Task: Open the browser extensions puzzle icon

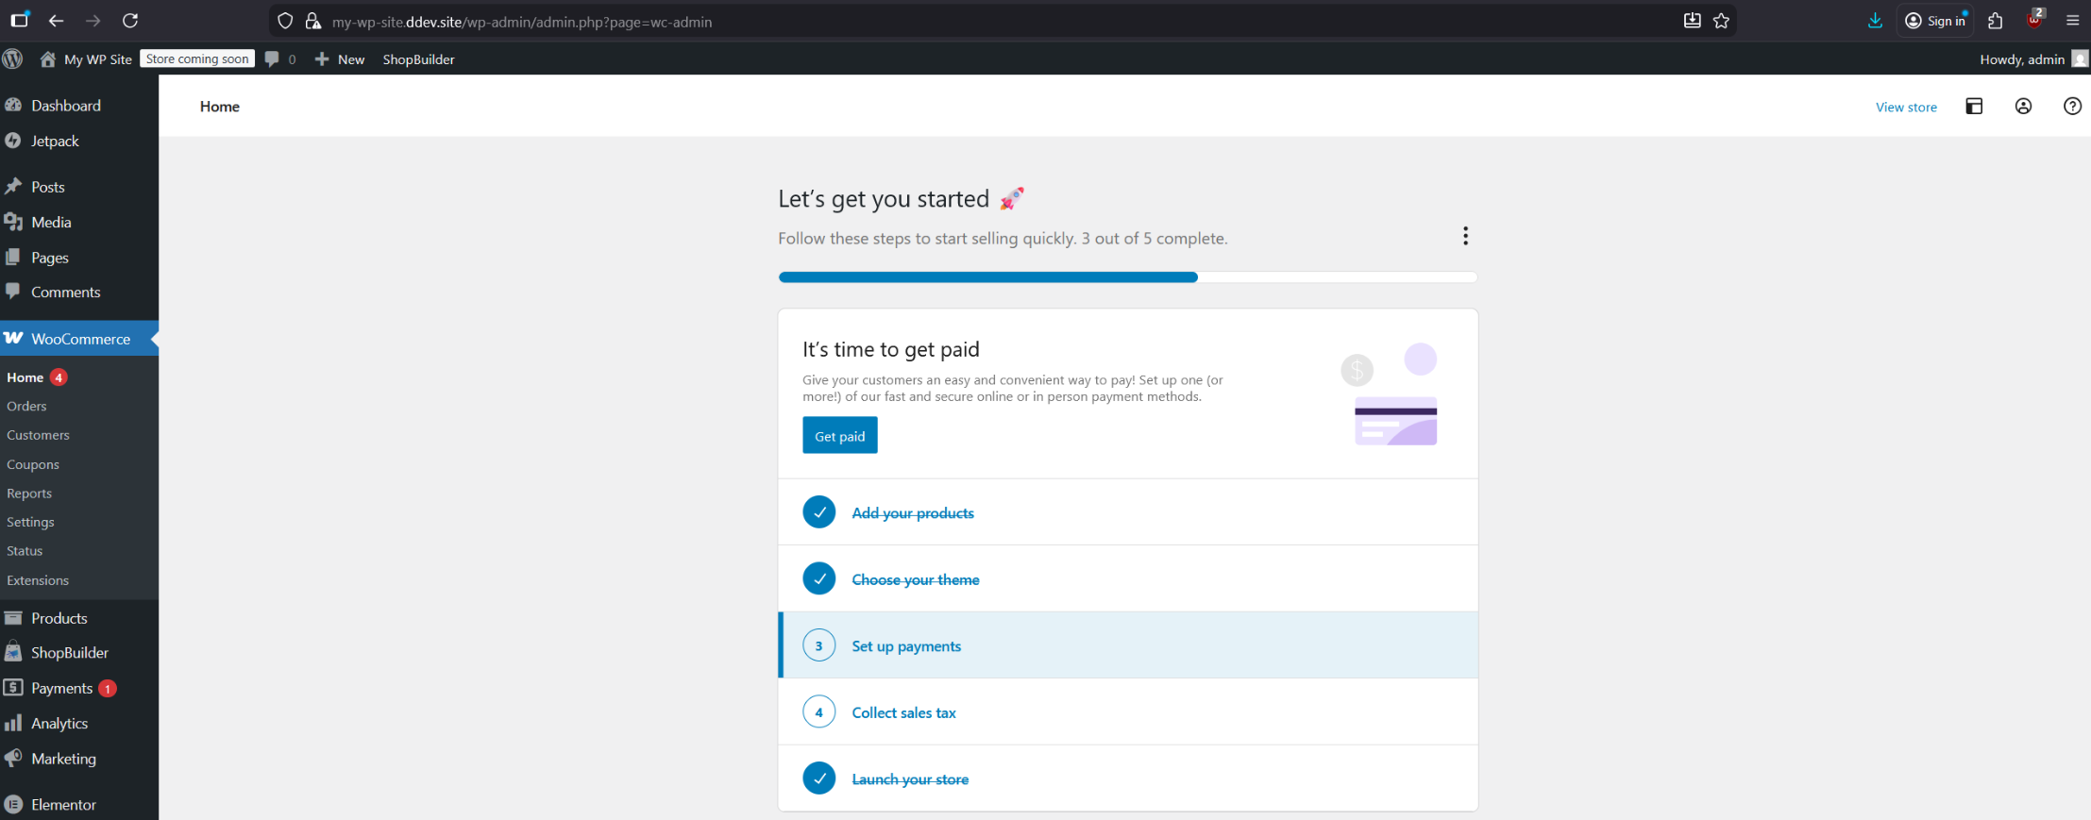Action: tap(1995, 21)
